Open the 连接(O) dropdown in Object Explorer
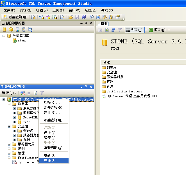The height and width of the screenshot is (175, 186). (9, 93)
